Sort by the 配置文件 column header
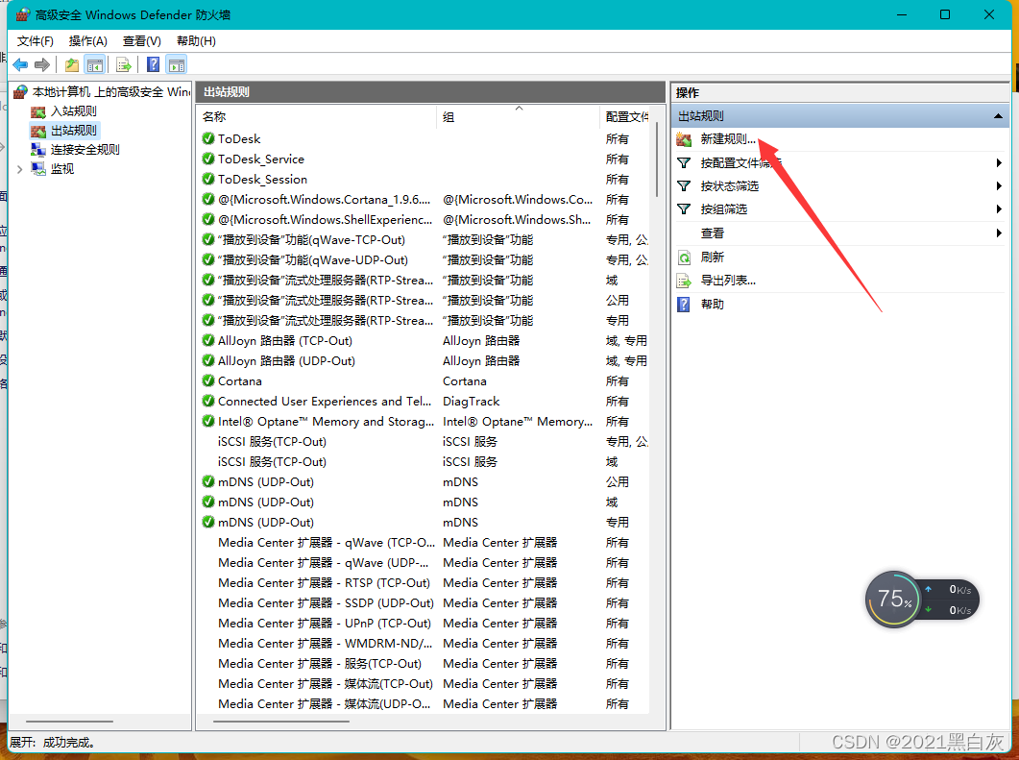Viewport: 1019px width, 760px height. click(625, 117)
